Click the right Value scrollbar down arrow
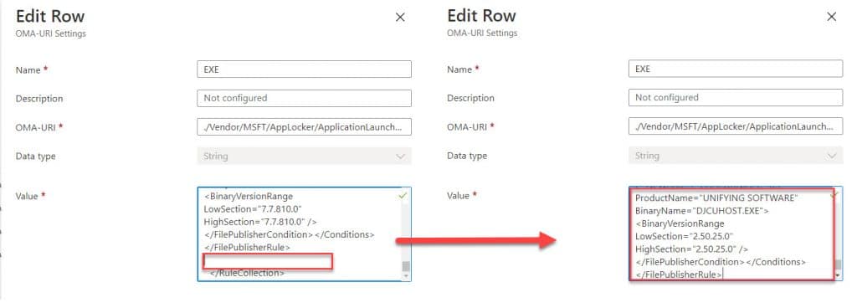 [x=839, y=276]
